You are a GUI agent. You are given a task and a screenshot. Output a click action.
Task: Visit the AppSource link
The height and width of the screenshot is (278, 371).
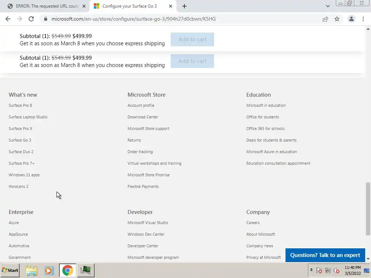18,234
